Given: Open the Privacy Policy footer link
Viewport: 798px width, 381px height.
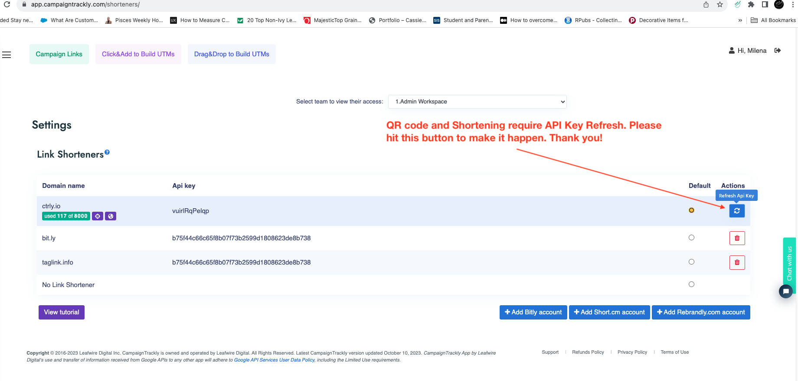Looking at the screenshot, I should click(x=632, y=352).
